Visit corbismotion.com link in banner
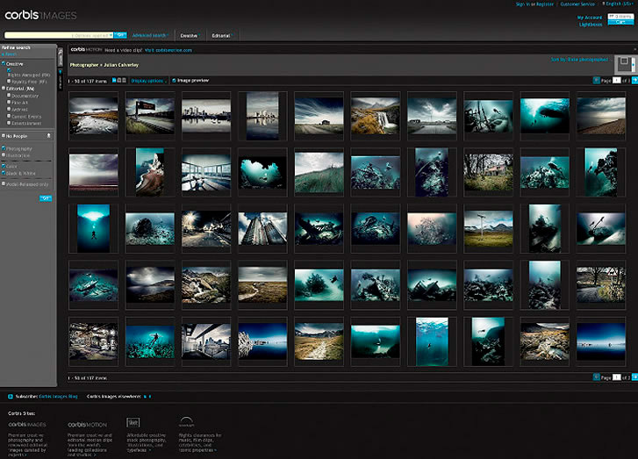The image size is (638, 459). tap(168, 50)
